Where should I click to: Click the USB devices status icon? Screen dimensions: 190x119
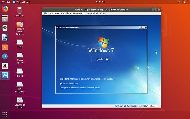pos(128,106)
